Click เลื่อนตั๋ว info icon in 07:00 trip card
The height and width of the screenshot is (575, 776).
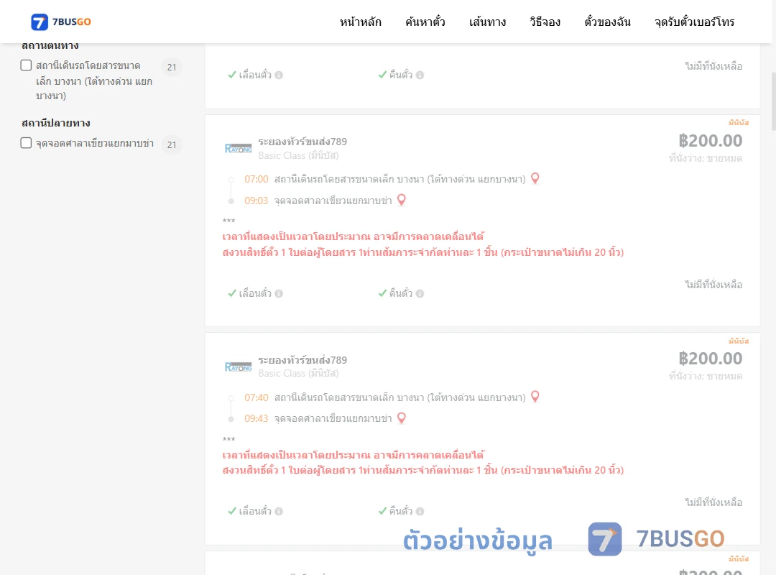(279, 294)
